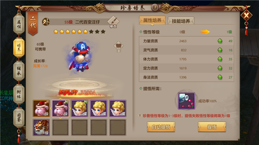
Task: Choose the level 41 cherub pet
Action: click(x=99, y=108)
